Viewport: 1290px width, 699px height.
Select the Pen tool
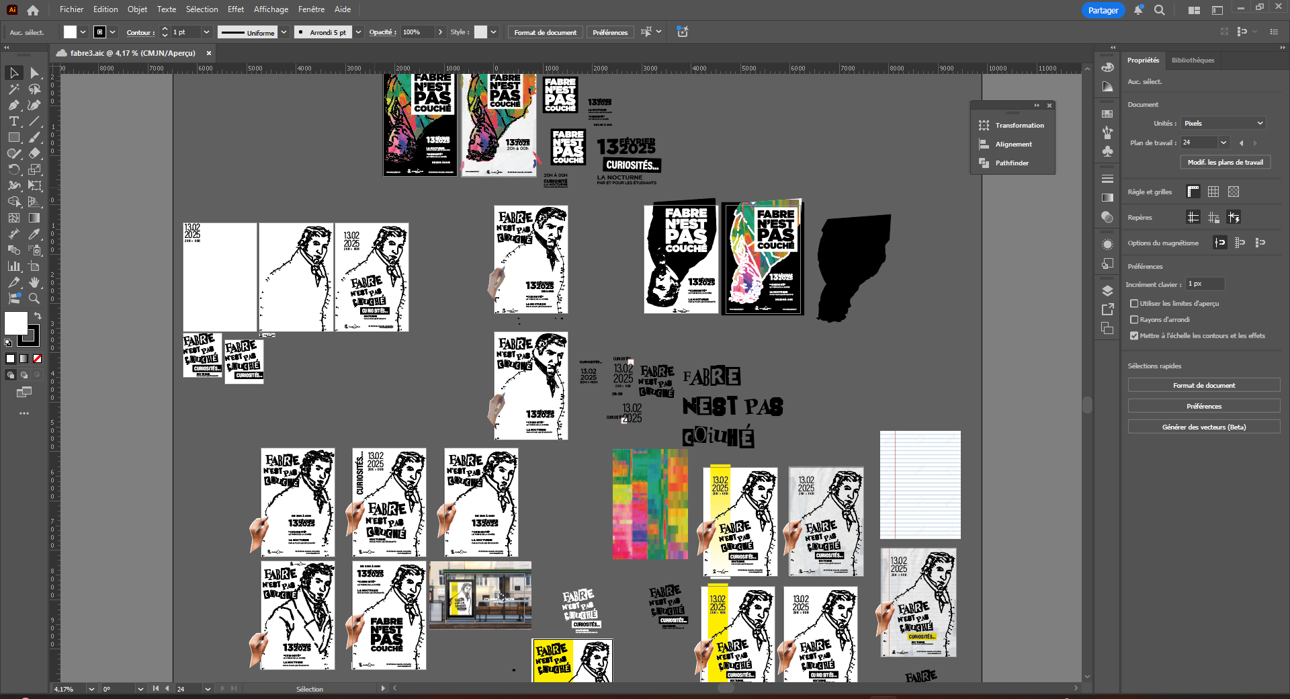tap(13, 105)
